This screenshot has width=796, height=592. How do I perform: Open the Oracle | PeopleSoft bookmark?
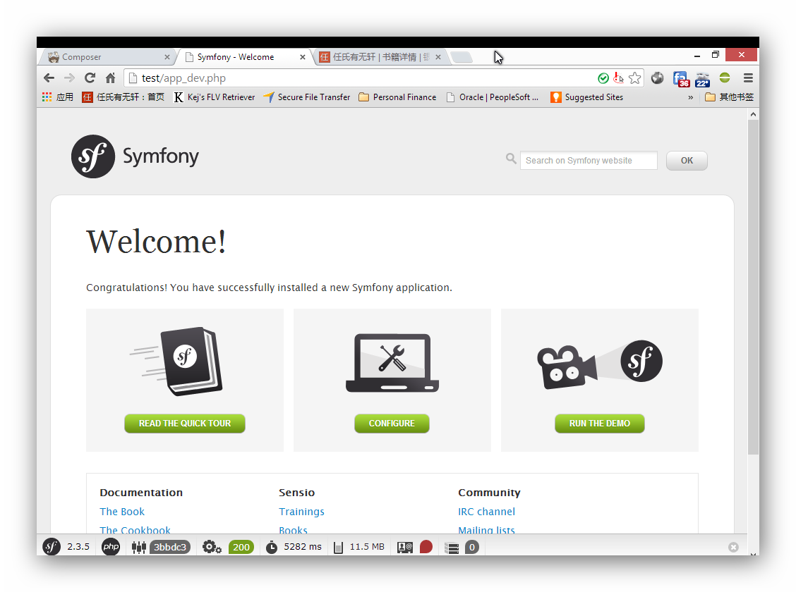coord(492,97)
